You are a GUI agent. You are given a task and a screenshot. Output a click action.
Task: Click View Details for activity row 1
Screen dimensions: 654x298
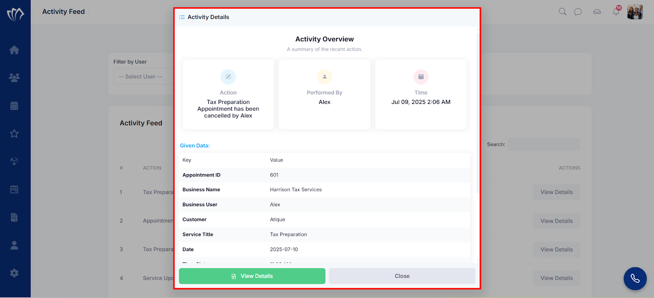[557, 192]
